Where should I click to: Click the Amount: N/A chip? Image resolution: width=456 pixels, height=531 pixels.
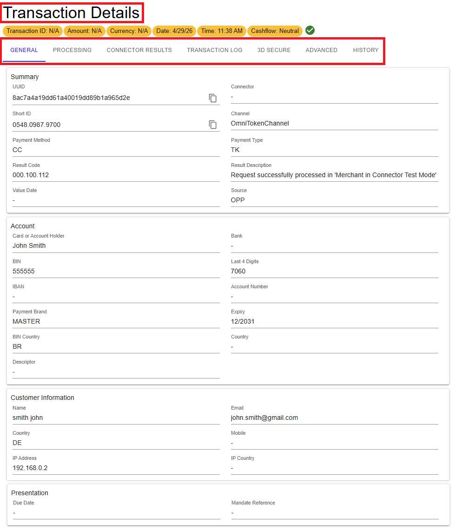[x=84, y=31]
